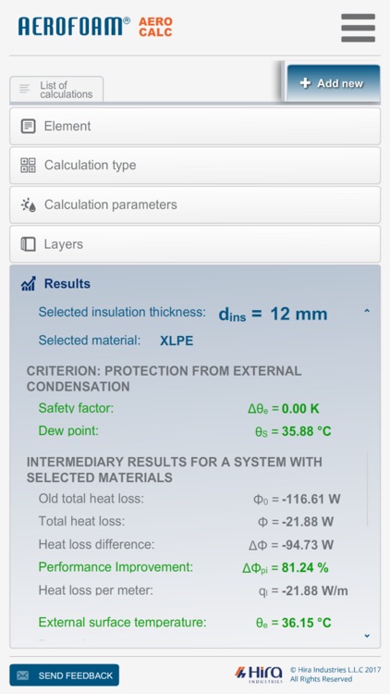Image resolution: width=390 pixels, height=694 pixels.
Task: Click the envelope icon on Send Feedback
Action: (x=23, y=675)
